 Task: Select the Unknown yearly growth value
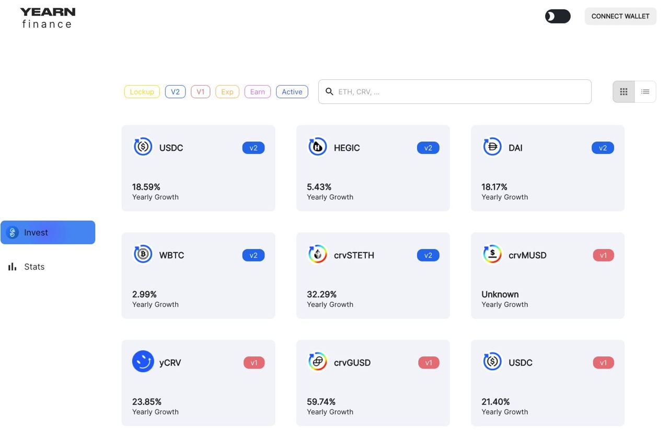coord(500,294)
